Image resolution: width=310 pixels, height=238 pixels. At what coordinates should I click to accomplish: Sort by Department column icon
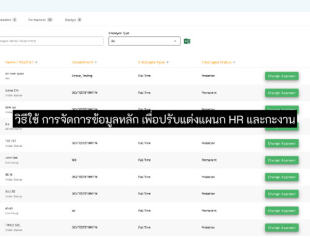[95, 62]
